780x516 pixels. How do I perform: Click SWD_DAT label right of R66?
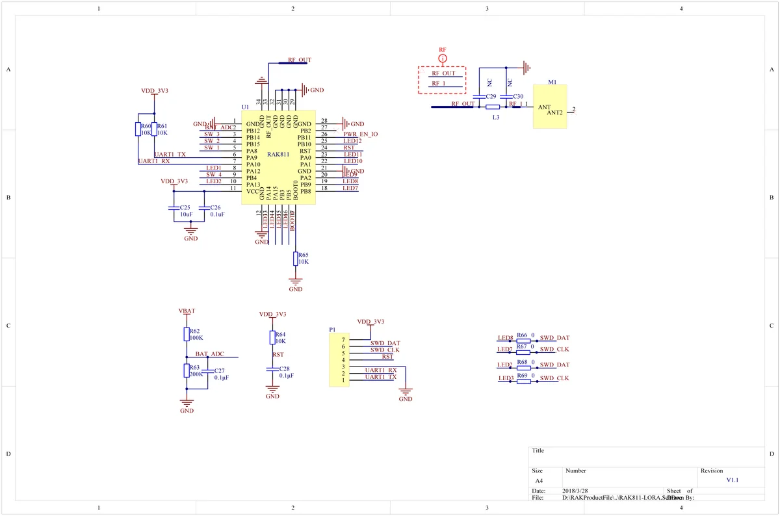[x=554, y=338]
